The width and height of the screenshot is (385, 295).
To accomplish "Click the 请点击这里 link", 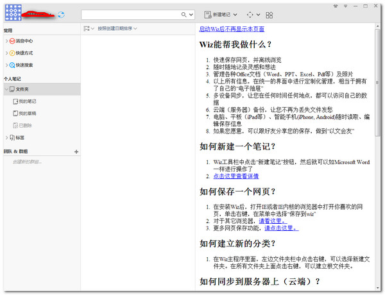I will (282, 228).
